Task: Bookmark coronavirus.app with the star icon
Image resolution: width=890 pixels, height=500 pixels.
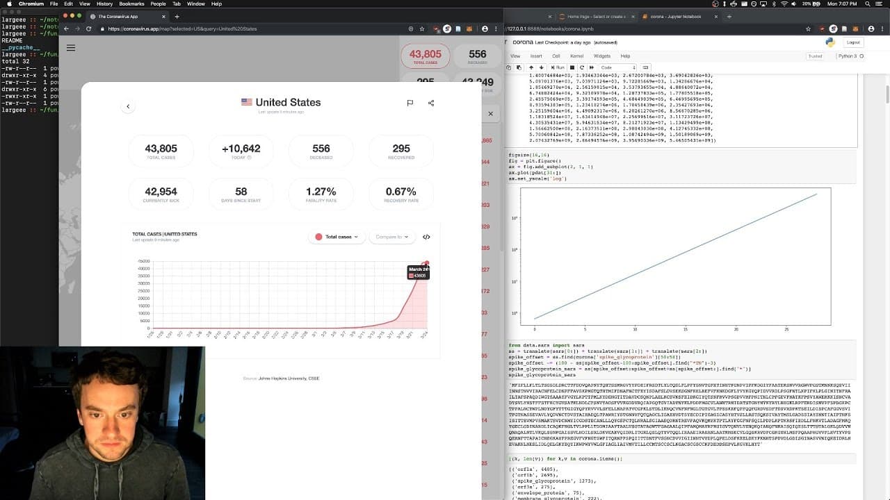Action: [x=423, y=28]
